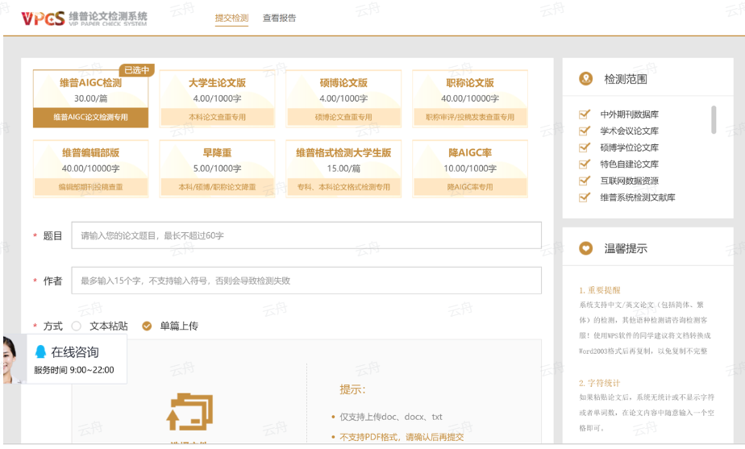The image size is (745, 449).
Task: Click the 2. 字符统计 heading
Action: click(600, 383)
